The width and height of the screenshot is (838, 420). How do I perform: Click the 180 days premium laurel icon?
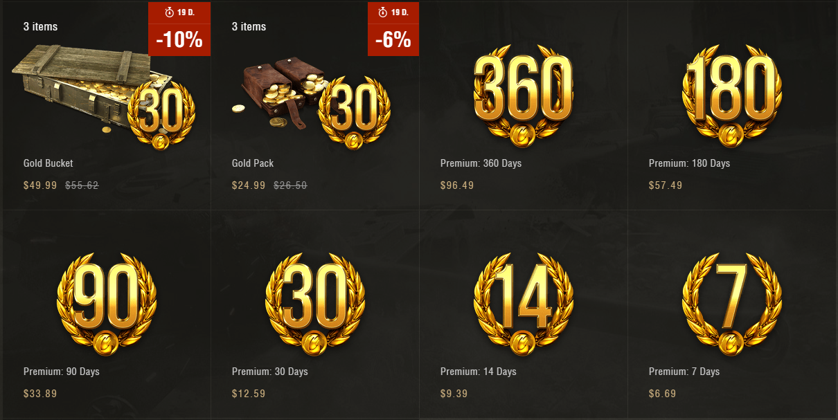pos(732,95)
